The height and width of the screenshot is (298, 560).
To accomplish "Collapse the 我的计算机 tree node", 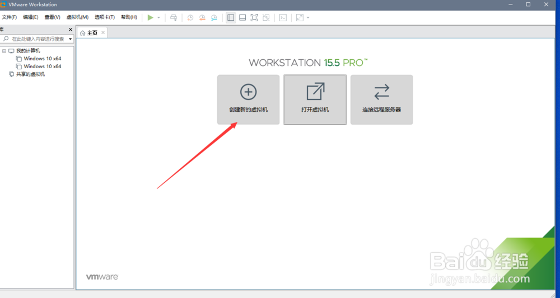I will [x=4, y=51].
